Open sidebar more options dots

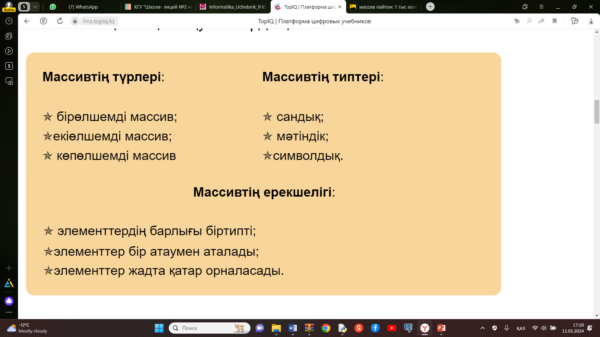tap(9, 312)
